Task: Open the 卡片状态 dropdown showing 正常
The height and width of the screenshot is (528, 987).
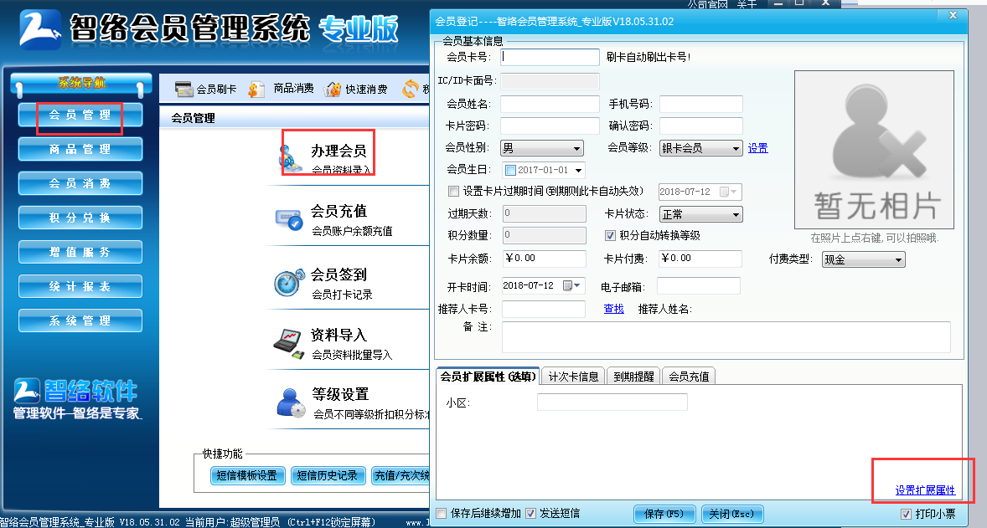Action: tap(700, 214)
